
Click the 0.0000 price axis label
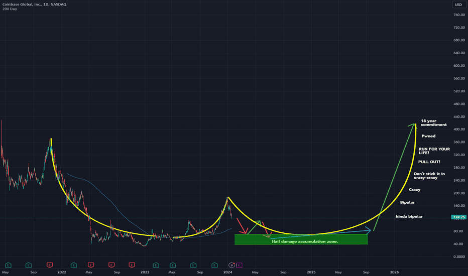tap(459, 256)
